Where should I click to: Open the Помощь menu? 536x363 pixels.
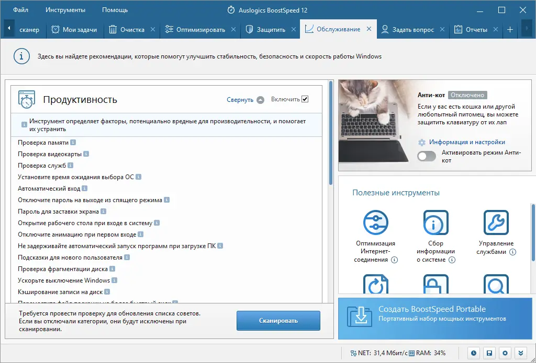115,10
